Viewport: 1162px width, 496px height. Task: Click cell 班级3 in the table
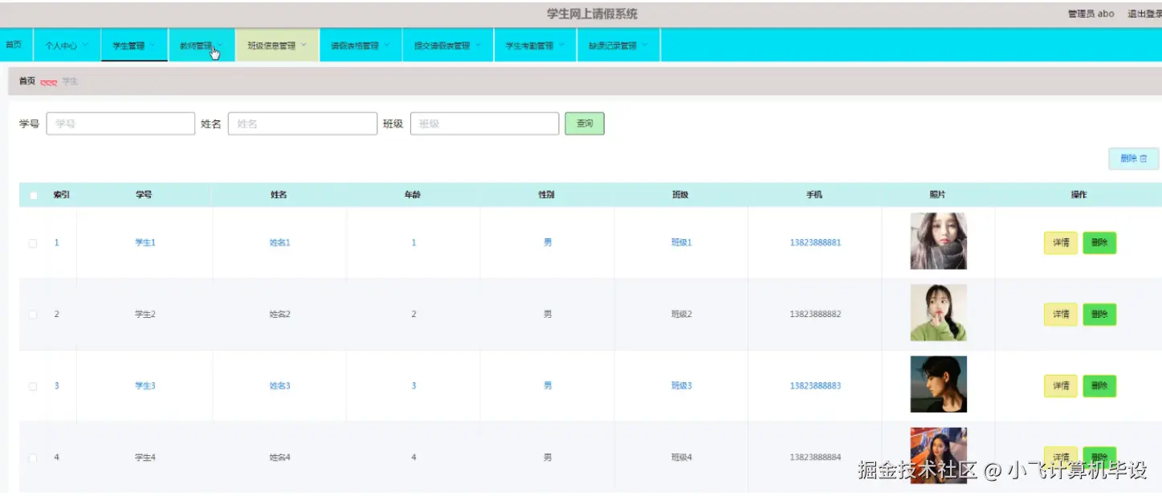point(681,386)
